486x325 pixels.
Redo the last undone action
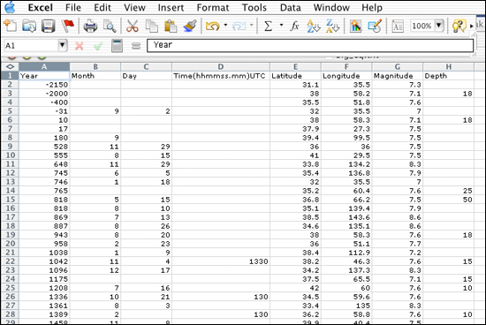point(239,26)
